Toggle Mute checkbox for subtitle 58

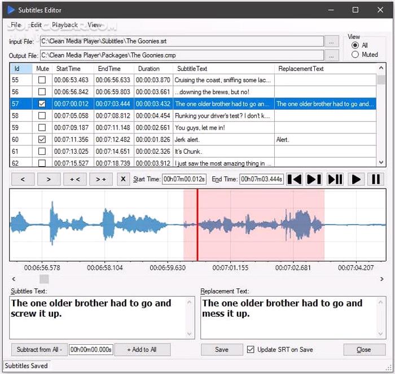[x=42, y=116]
